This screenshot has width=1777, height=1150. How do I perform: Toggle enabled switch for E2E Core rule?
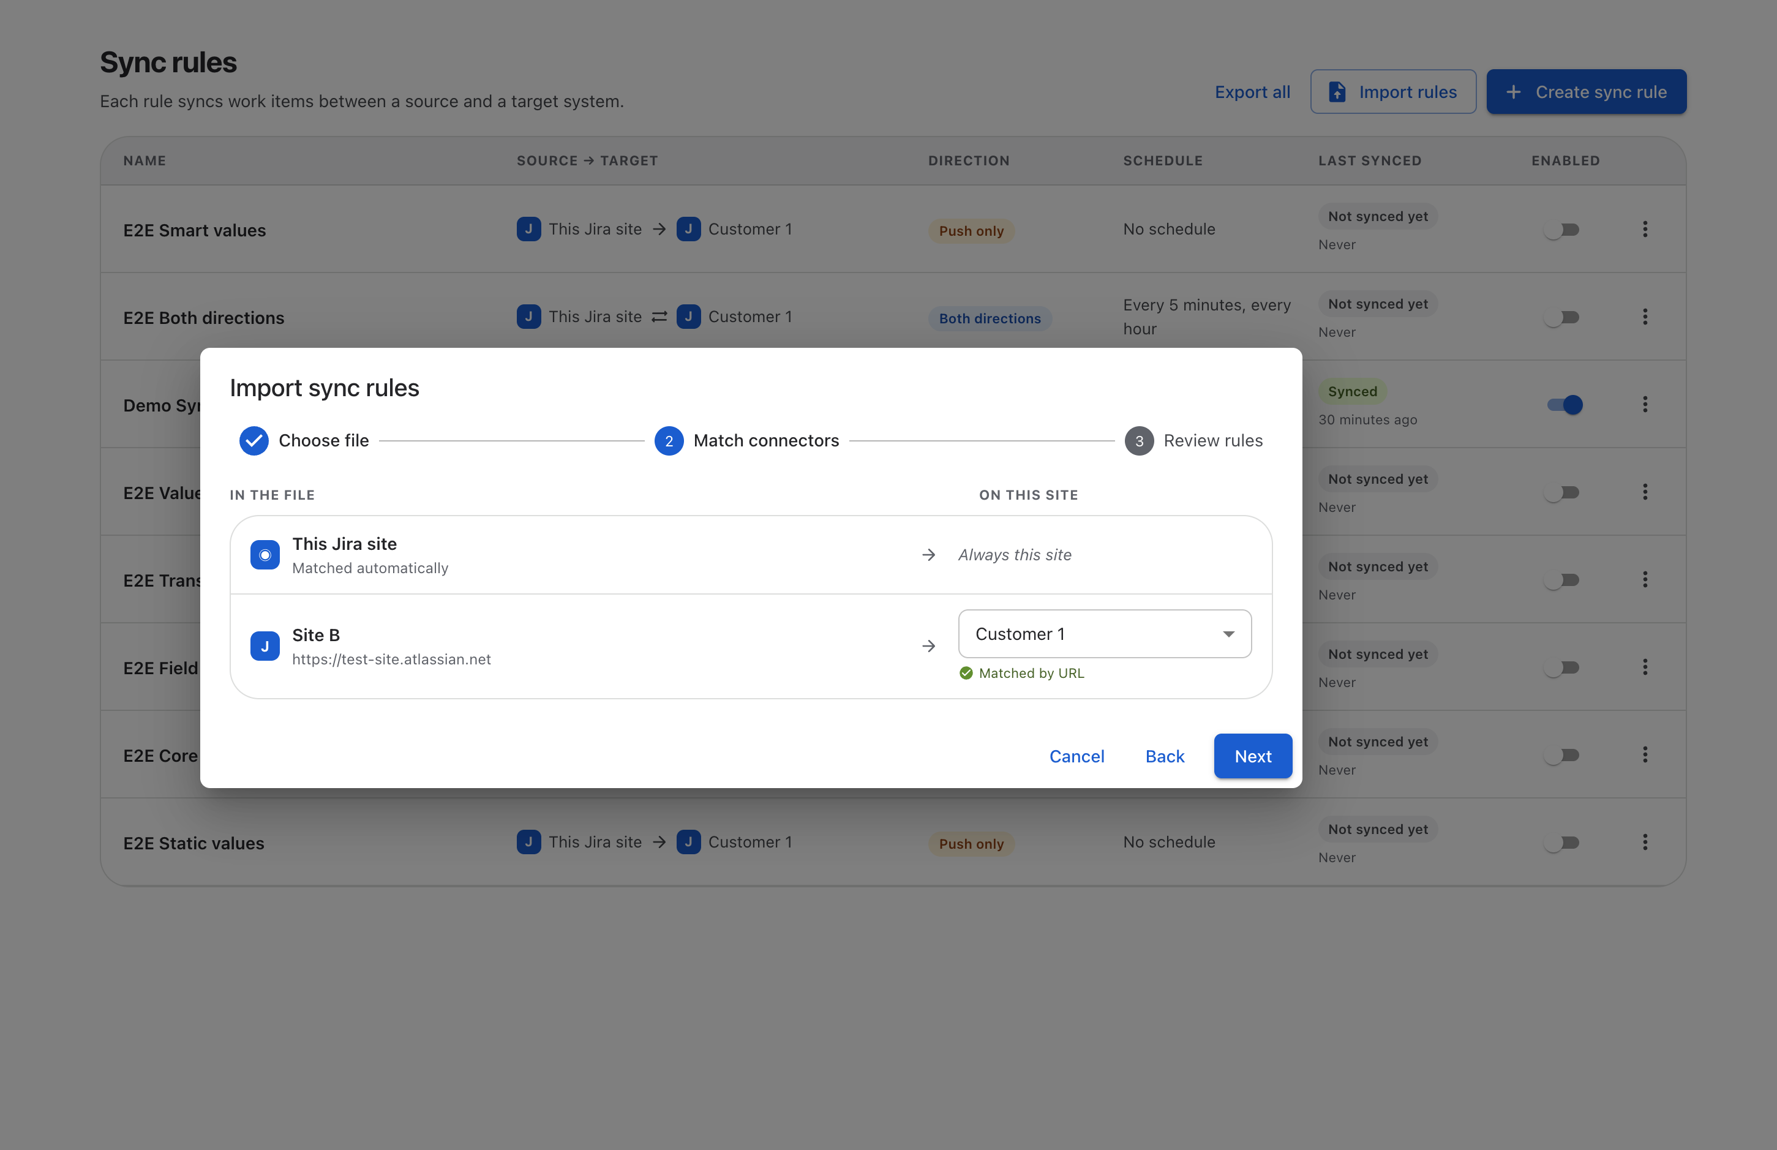[1563, 755]
